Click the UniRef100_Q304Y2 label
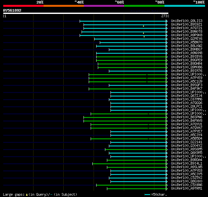Screen dimensions: 208x197 pos(187,146)
